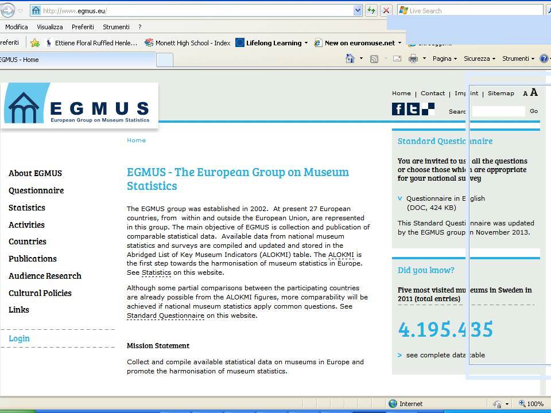Open Countries in the left menu
This screenshot has width=551, height=413.
tap(28, 241)
